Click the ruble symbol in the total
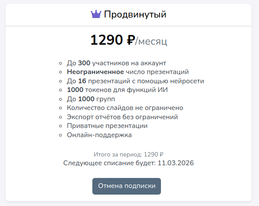Viewport: 259px width, 206px height. tap(161, 154)
